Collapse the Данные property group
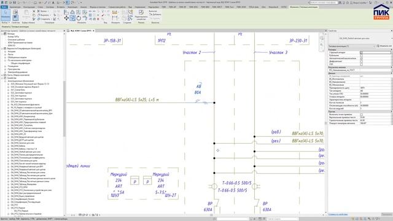The width and height of the screenshot is (393, 221). [x=391, y=73]
